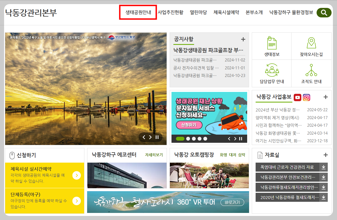The image size is (337, 220).
Task: Expand 낙동강 사업홍보 with the plus icon
Action: 326,97
